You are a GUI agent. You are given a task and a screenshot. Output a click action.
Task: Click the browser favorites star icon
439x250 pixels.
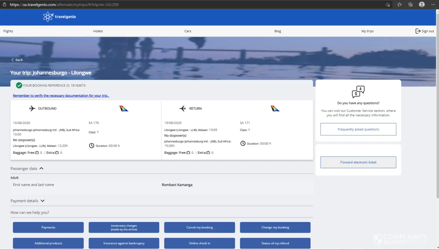pyautogui.click(x=399, y=4)
